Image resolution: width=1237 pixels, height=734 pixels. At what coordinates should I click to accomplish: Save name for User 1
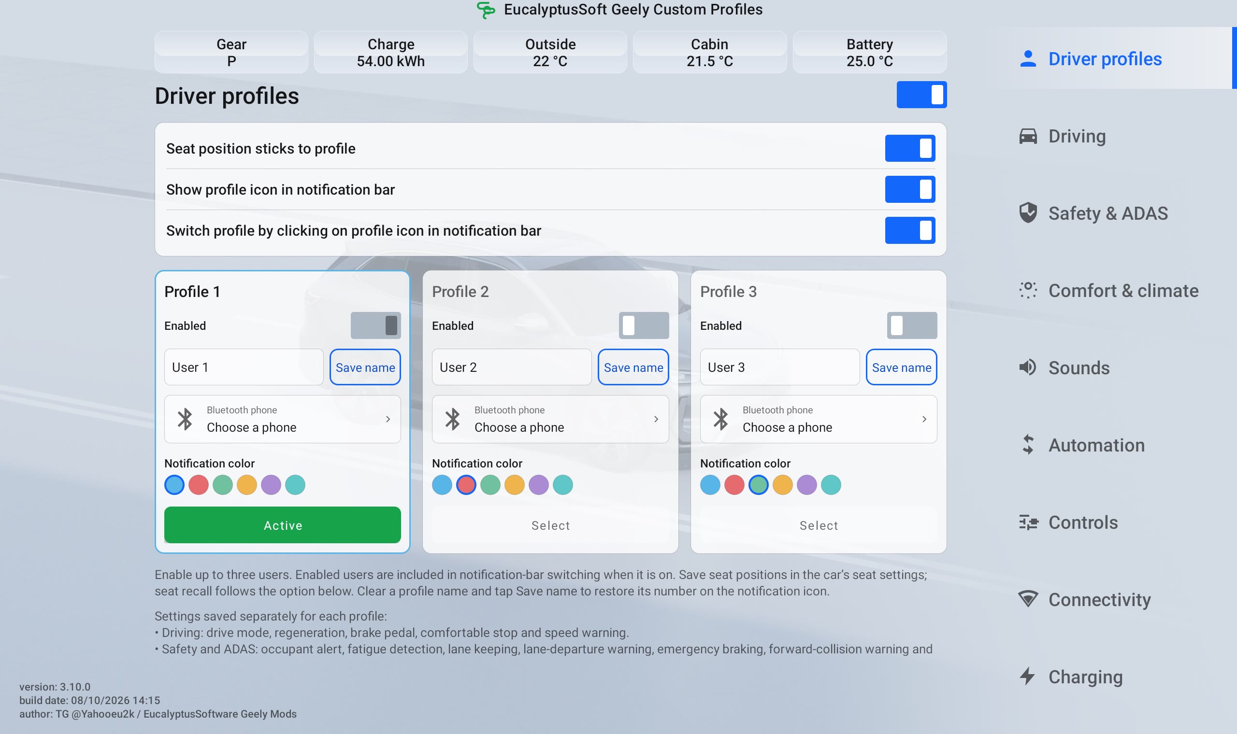pos(365,367)
